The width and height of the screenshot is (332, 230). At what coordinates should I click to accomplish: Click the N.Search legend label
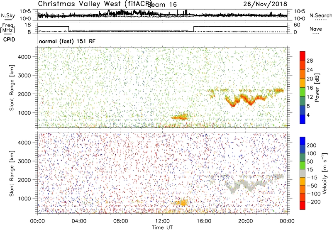tap(320, 15)
